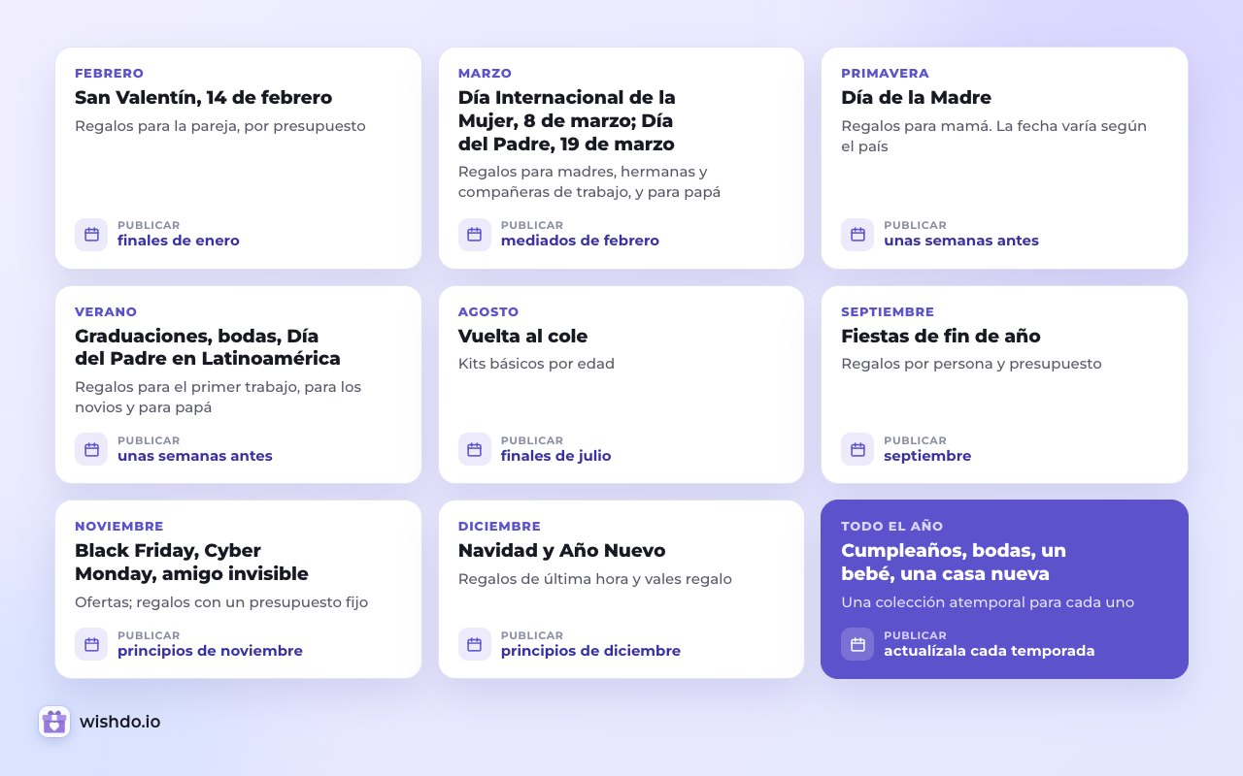Click the calendar icon beside 'finales de julio'
Image resolution: width=1243 pixels, height=776 pixels.
point(475,449)
